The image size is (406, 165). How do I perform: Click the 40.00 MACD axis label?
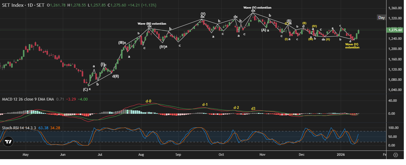(x=392, y=101)
